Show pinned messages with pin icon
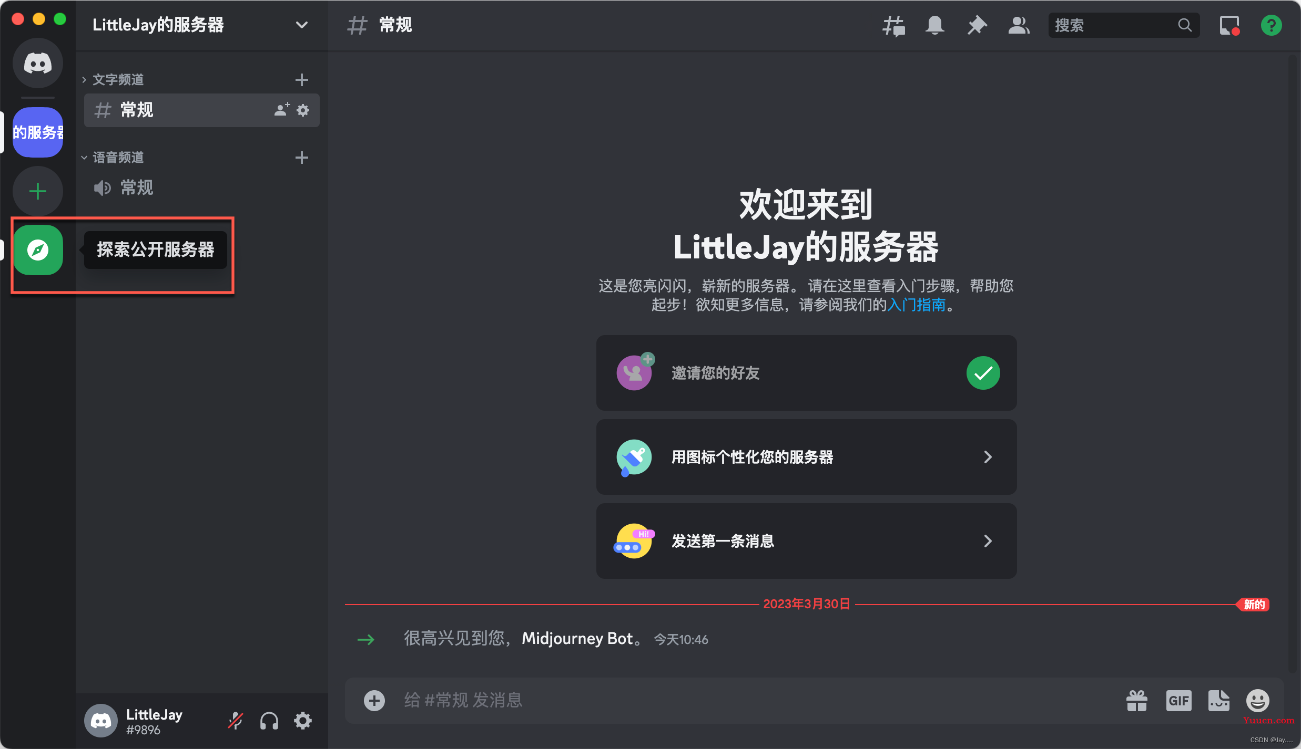The height and width of the screenshot is (749, 1301). pyautogui.click(x=977, y=25)
